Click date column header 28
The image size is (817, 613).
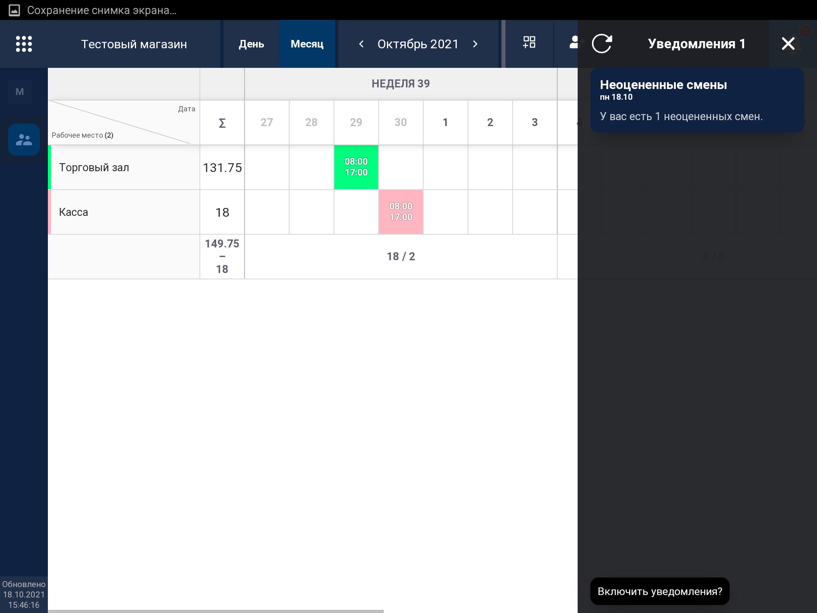click(312, 123)
